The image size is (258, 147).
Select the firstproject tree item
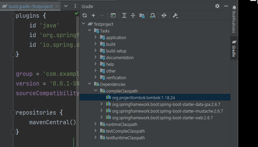103,24
